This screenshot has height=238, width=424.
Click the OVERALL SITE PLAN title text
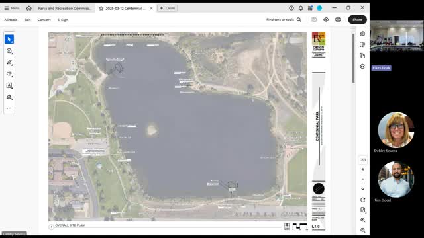(x=70, y=225)
